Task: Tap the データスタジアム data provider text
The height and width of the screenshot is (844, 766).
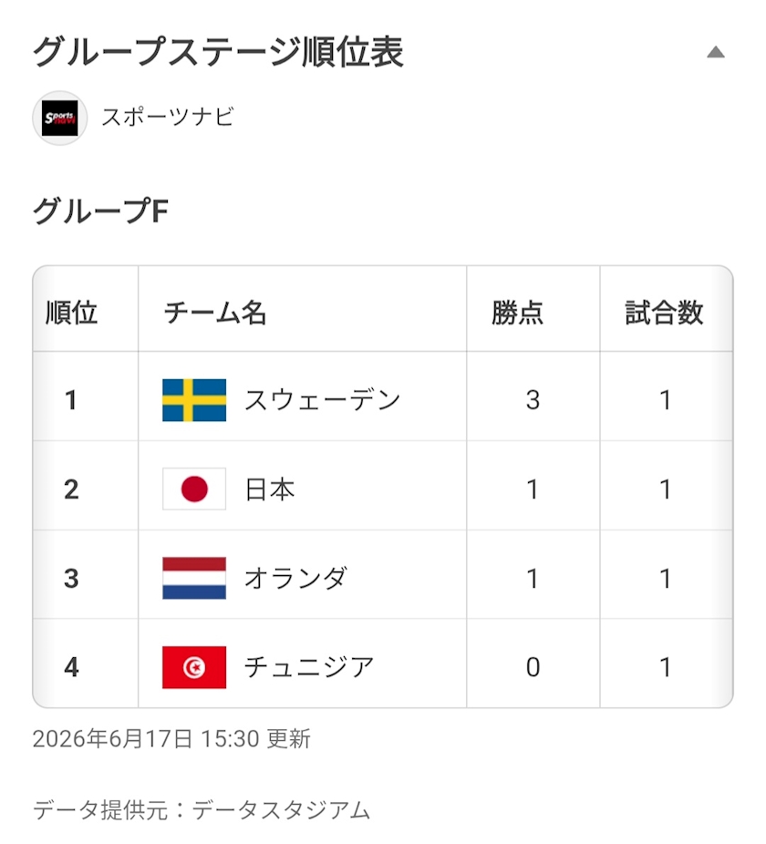Action: [x=281, y=810]
